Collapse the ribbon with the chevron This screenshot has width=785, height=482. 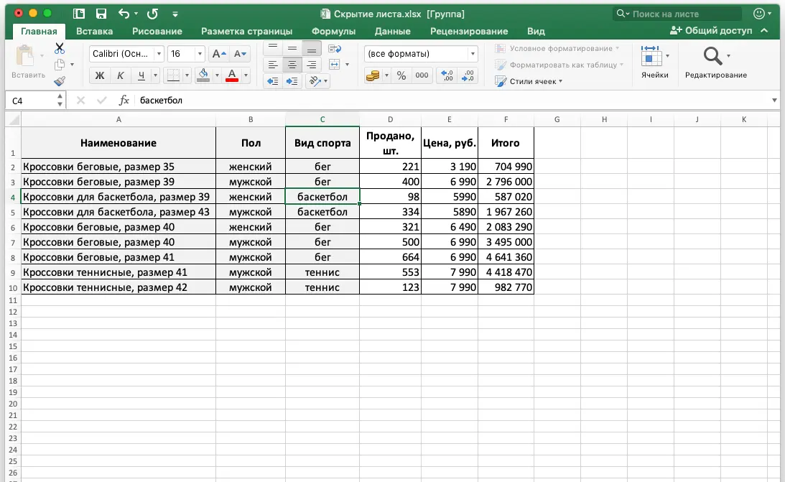[x=764, y=31]
